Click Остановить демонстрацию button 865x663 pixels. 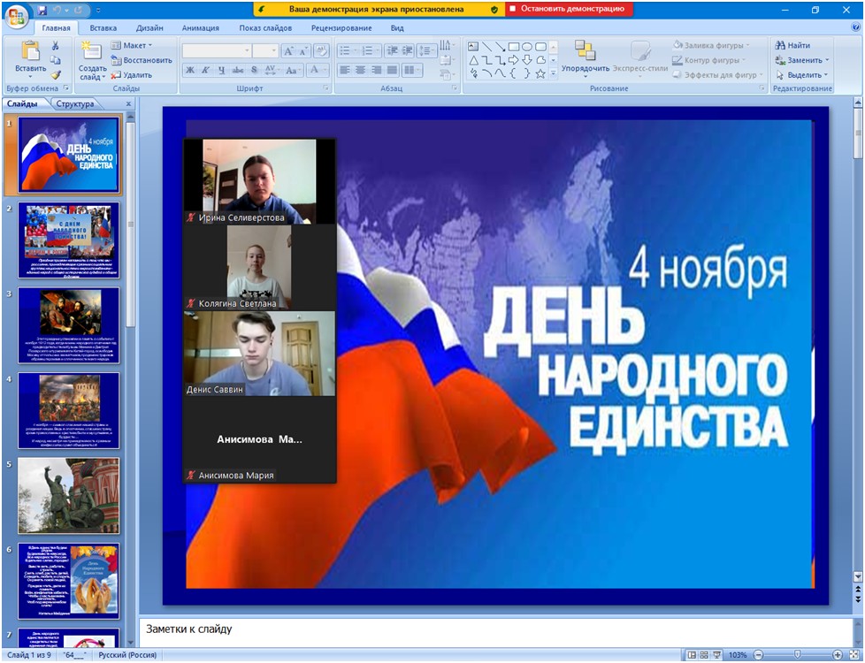(x=568, y=9)
